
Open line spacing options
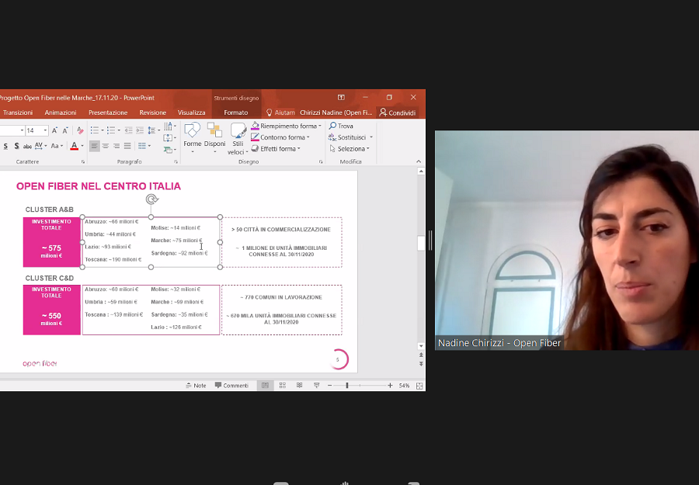[x=154, y=130]
